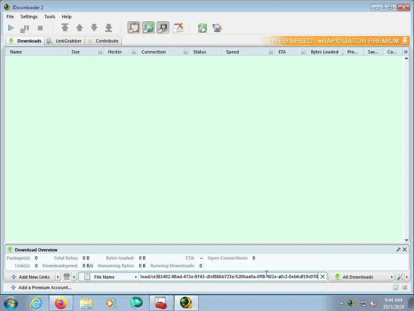This screenshot has width=414, height=311.
Task: Toggle the lock icon in ETA column
Action: click(x=303, y=52)
